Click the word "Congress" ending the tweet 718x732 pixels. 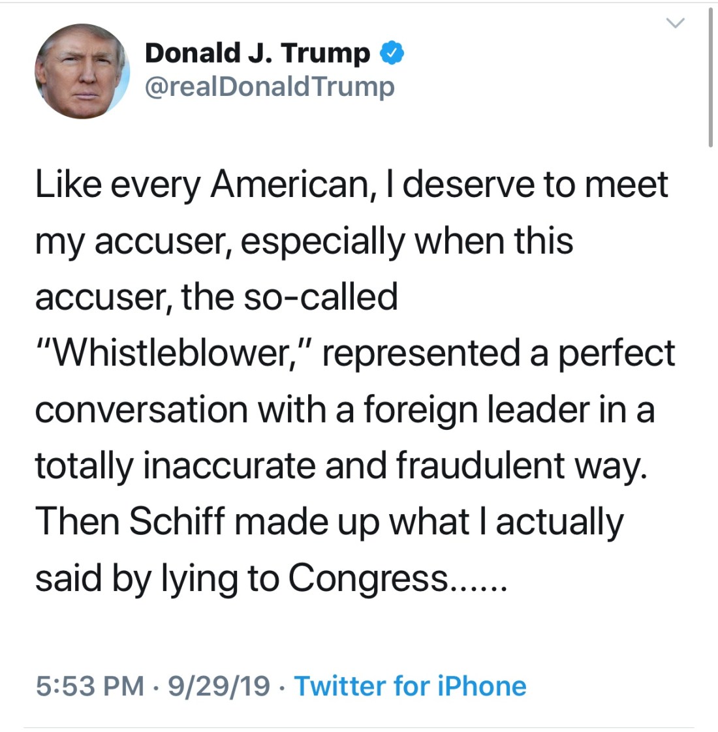click(x=369, y=578)
